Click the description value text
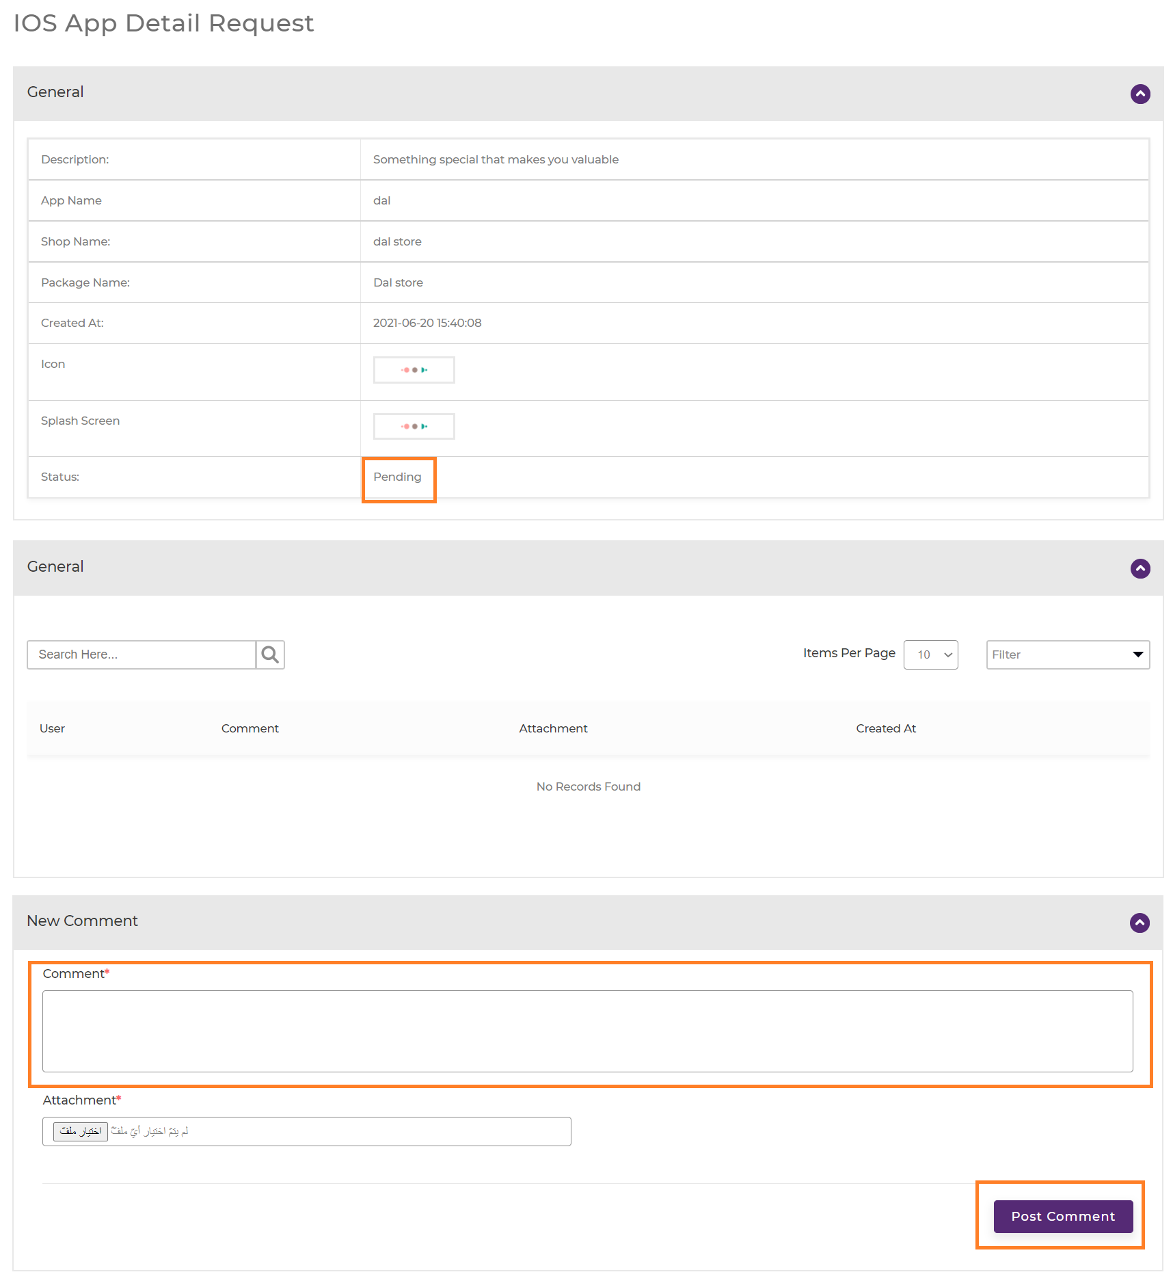This screenshot has height=1283, width=1173. (x=496, y=159)
